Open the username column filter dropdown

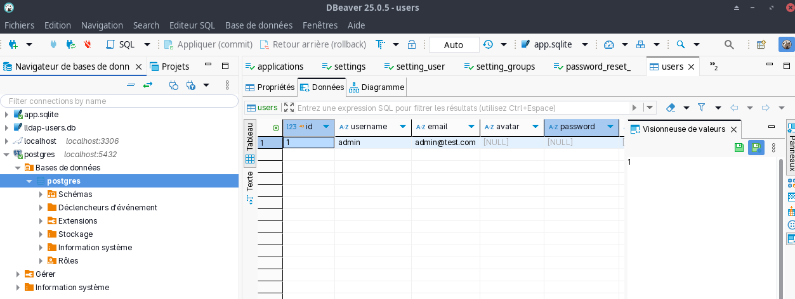pyautogui.click(x=403, y=127)
